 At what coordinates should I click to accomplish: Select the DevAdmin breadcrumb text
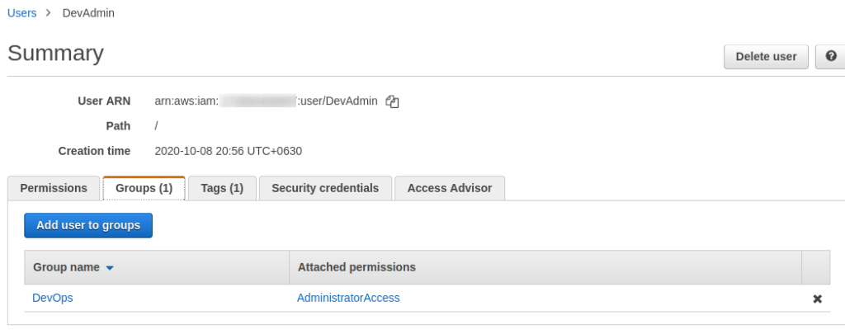88,13
